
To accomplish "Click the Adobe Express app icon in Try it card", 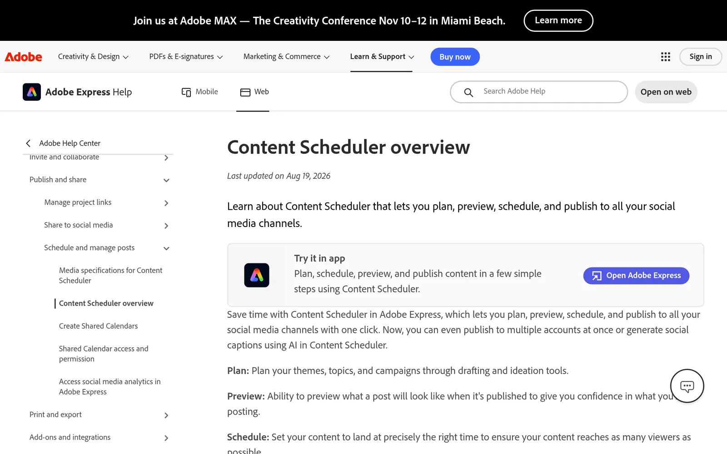I will 257,275.
